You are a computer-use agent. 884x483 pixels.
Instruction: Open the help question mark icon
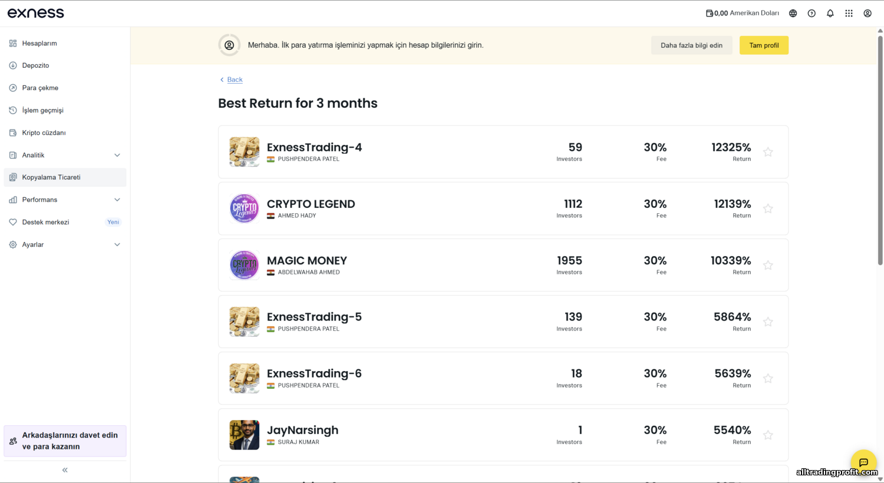pyautogui.click(x=812, y=13)
